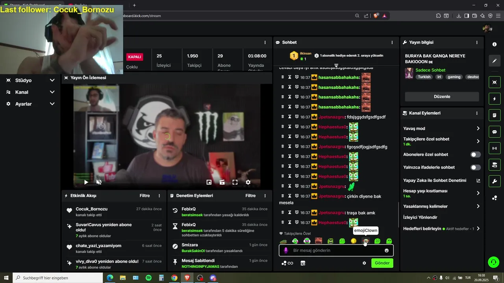Open Sohbet panel three-dot menu
The image size is (504, 283).
392,42
